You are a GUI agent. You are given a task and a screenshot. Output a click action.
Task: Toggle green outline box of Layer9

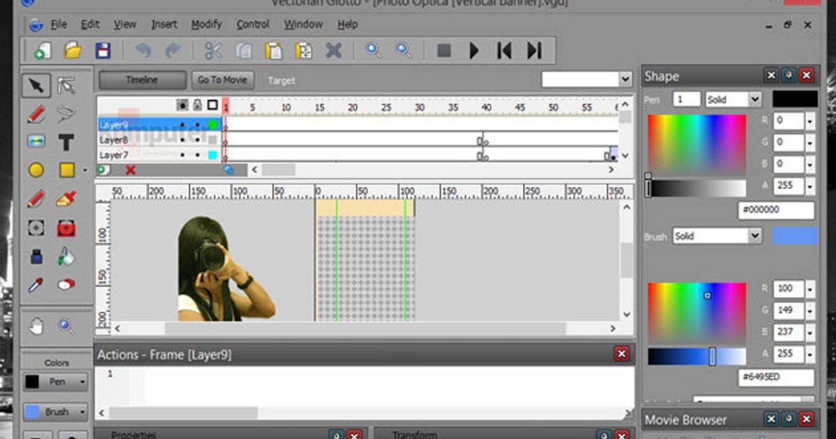(x=212, y=125)
